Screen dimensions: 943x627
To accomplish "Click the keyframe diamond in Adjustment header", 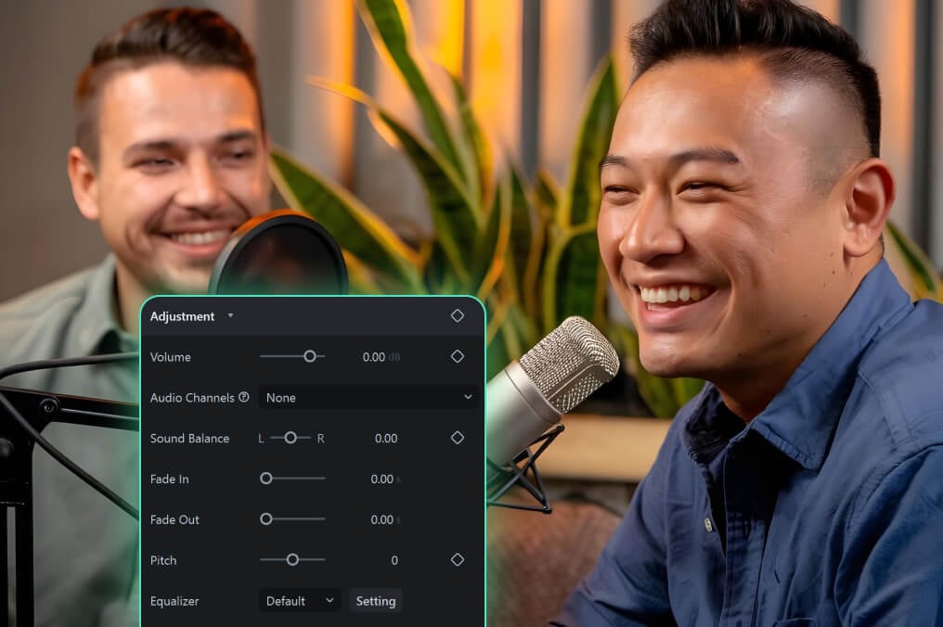I will 457,315.
